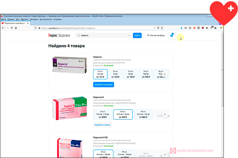Open a new tab with the plus button

click(x=32, y=23)
